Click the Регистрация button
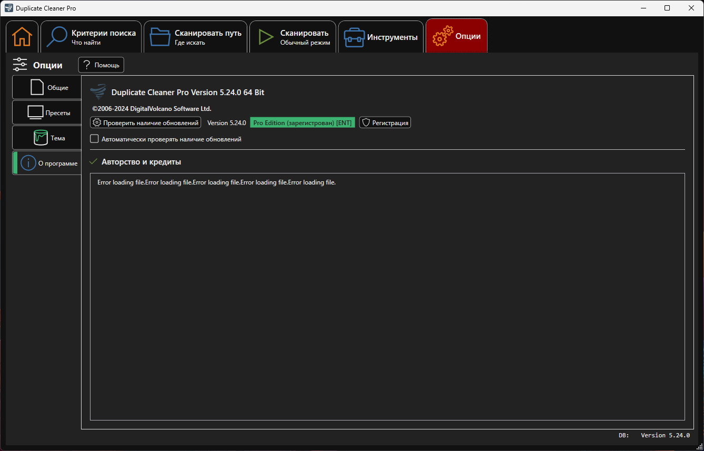Image resolution: width=704 pixels, height=451 pixels. click(x=385, y=122)
